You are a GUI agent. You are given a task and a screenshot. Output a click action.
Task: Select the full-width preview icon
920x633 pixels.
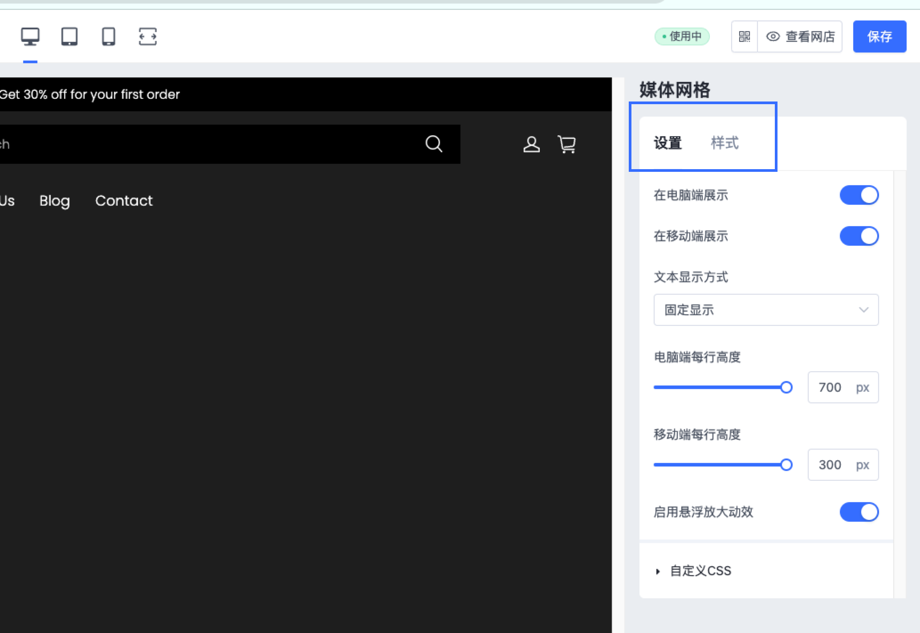(148, 37)
